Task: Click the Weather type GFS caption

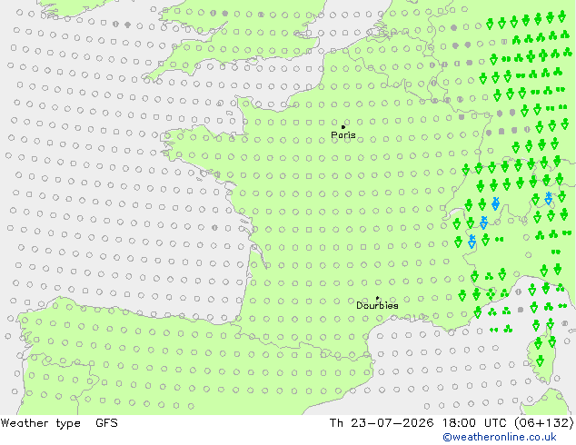Action: click(59, 423)
